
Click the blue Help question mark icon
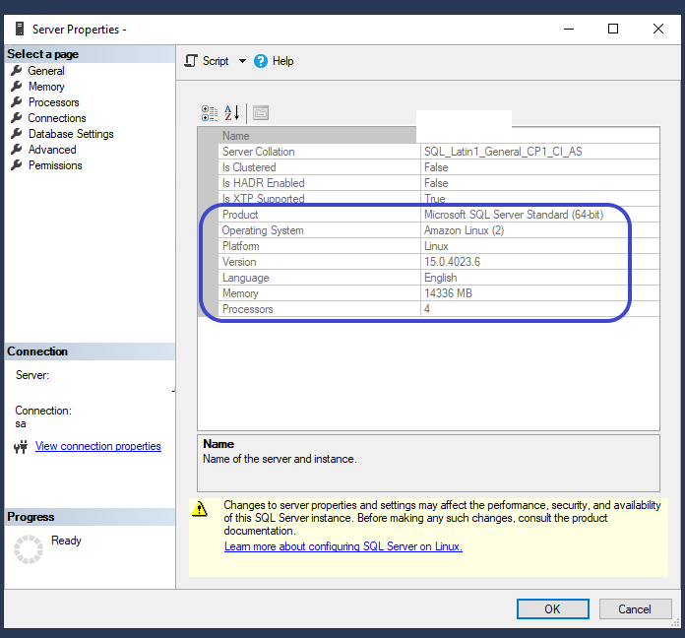tap(261, 61)
